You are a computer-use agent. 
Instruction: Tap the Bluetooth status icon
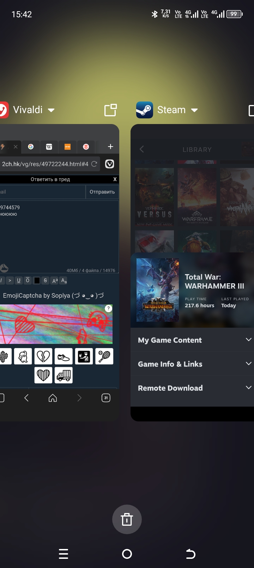(155, 14)
